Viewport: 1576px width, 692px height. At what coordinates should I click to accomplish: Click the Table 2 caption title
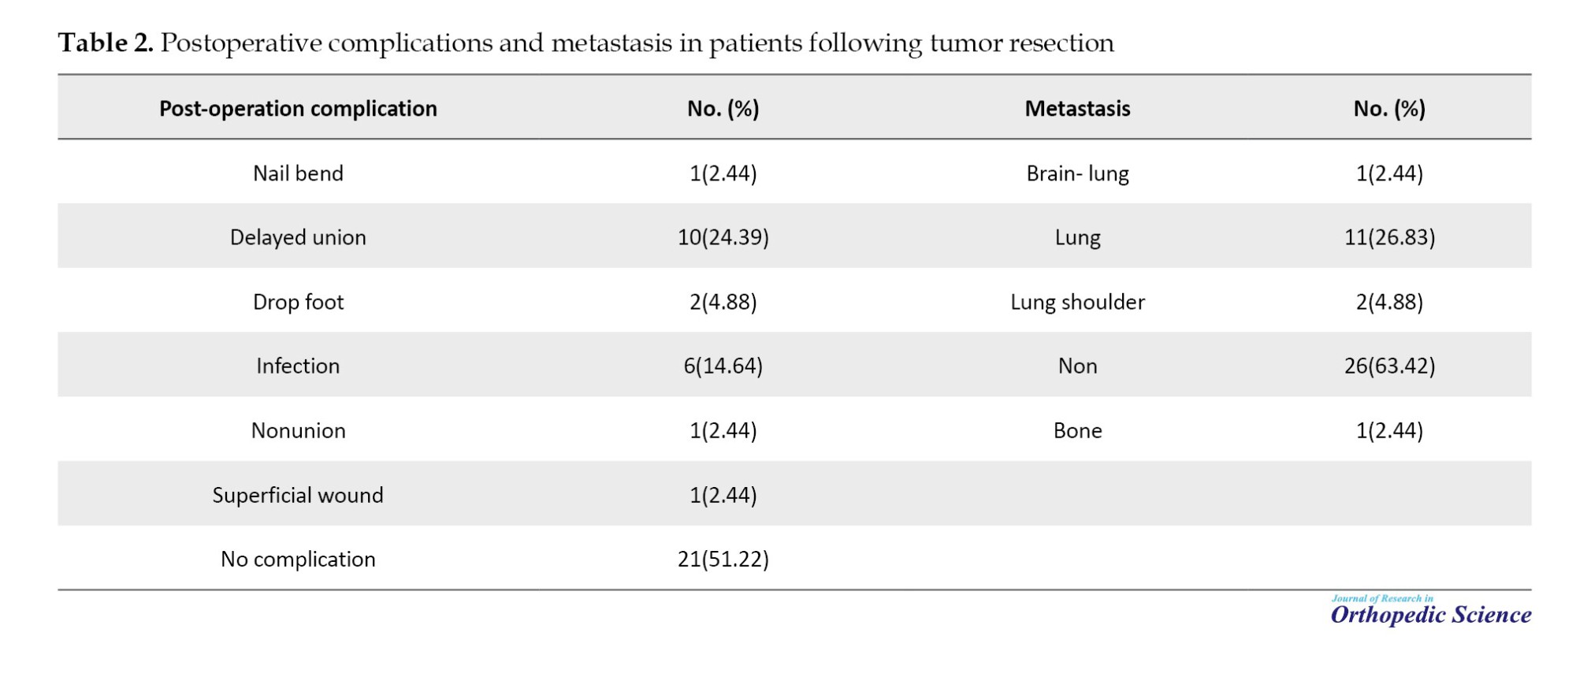click(585, 43)
